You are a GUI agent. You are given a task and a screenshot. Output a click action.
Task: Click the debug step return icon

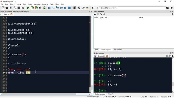pyautogui.click(x=61, y=8)
